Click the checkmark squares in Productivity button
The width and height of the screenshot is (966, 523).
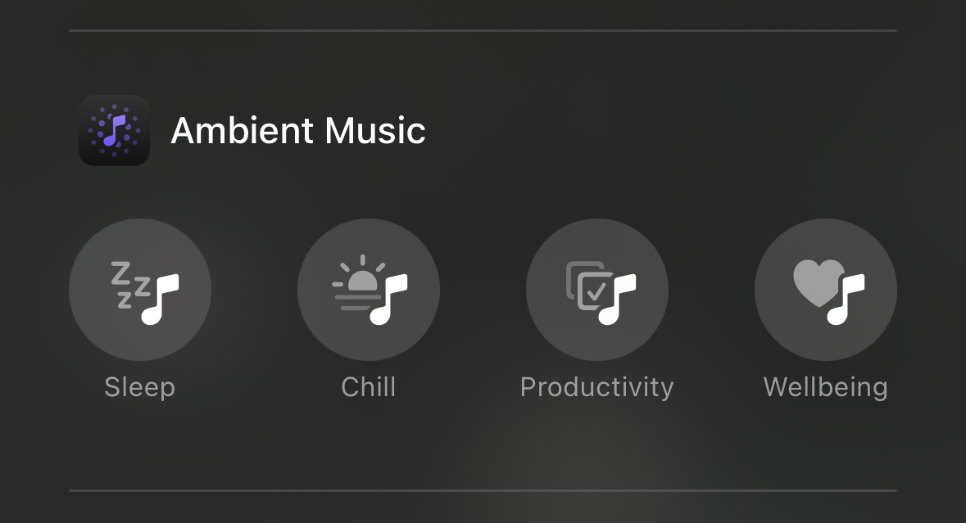(588, 286)
